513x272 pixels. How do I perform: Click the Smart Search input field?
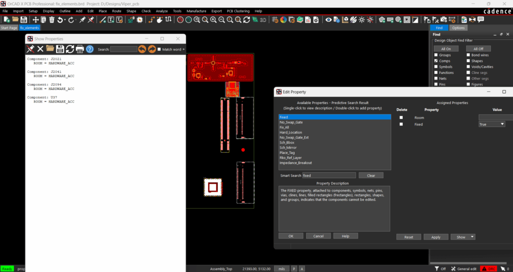329,175
